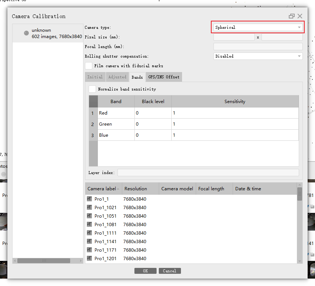
Task: Select camera row Pro1_1111
Action: click(x=191, y=233)
